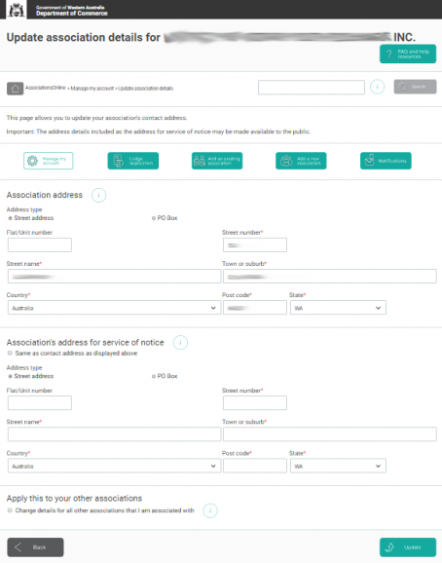Click Manage my account breadcrumb link
442x563 pixels.
pos(92,89)
